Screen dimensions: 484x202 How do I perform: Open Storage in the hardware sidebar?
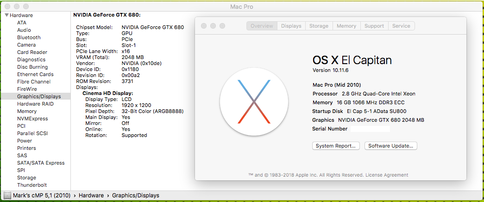tap(26, 178)
